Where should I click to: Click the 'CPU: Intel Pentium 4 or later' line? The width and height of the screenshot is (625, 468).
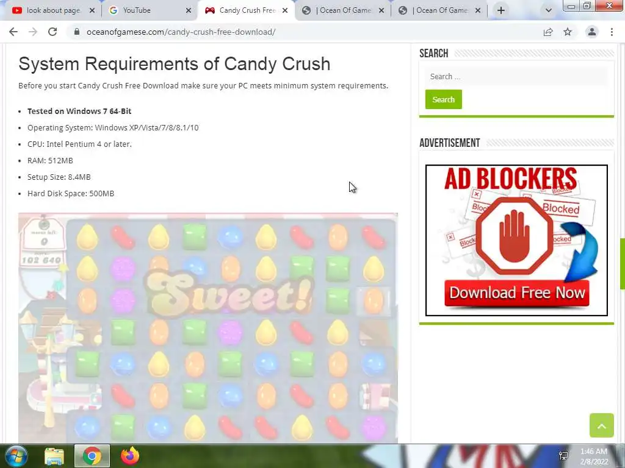(79, 144)
